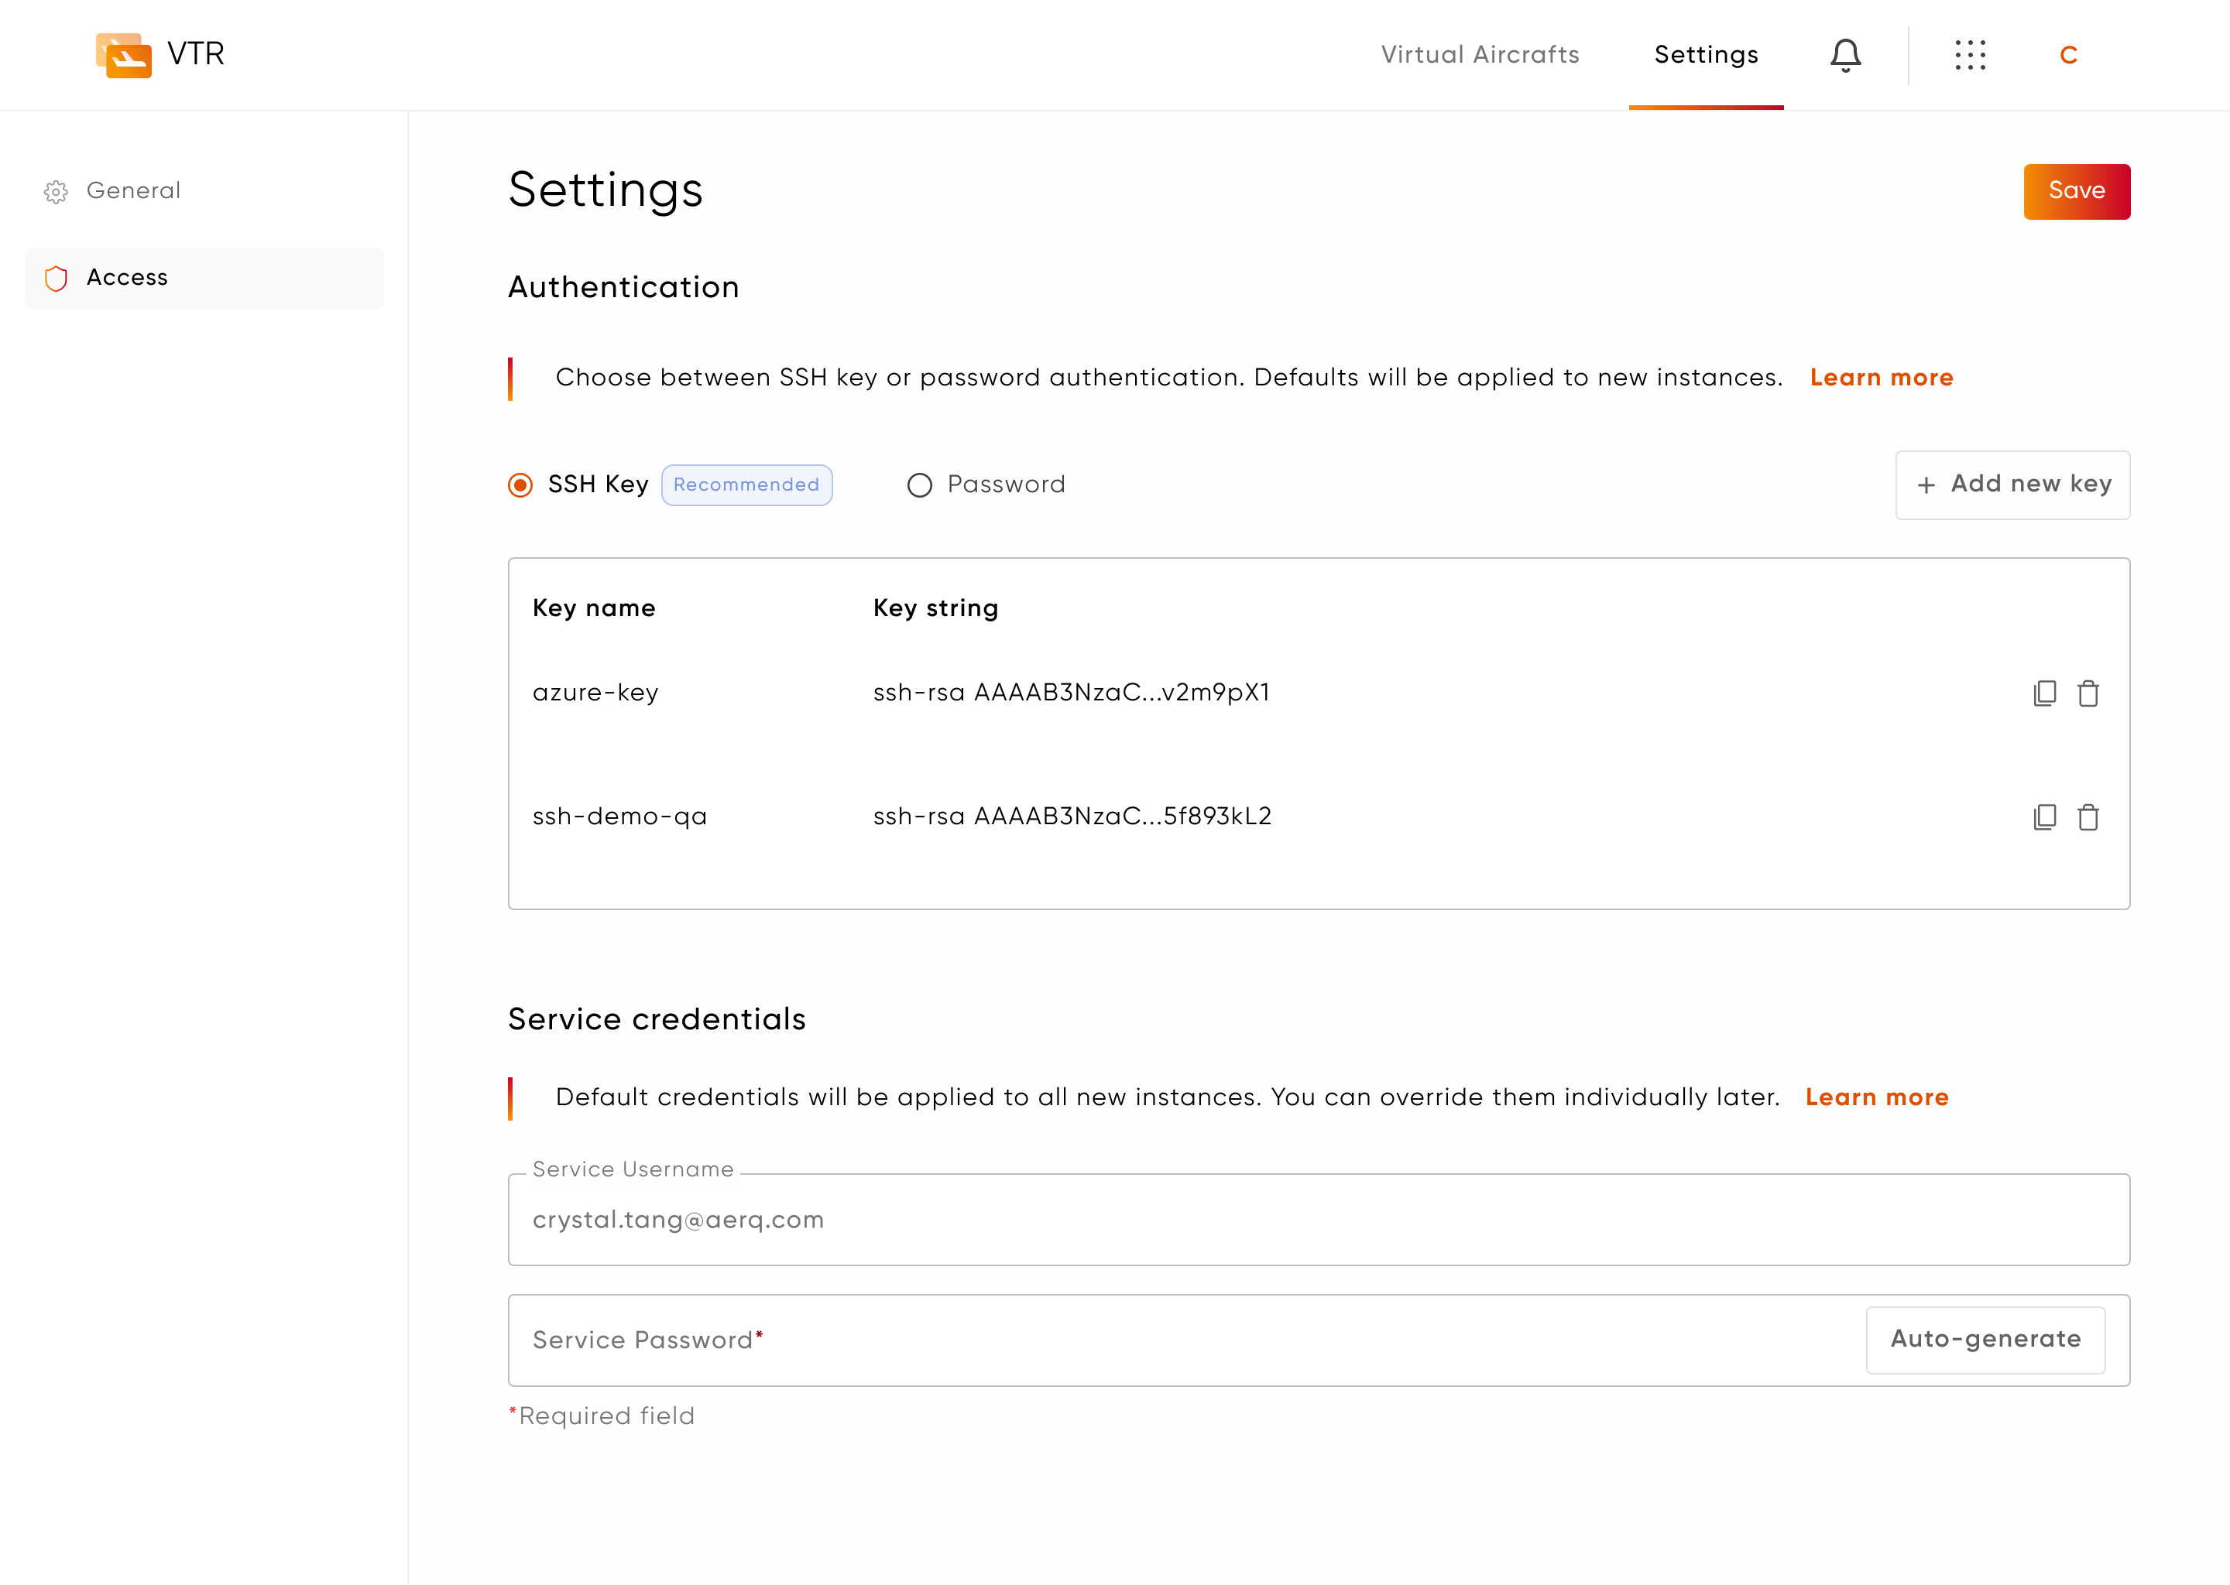The image size is (2230, 1585).
Task: Open Learn more link under Service credentials
Action: [x=1875, y=1097]
